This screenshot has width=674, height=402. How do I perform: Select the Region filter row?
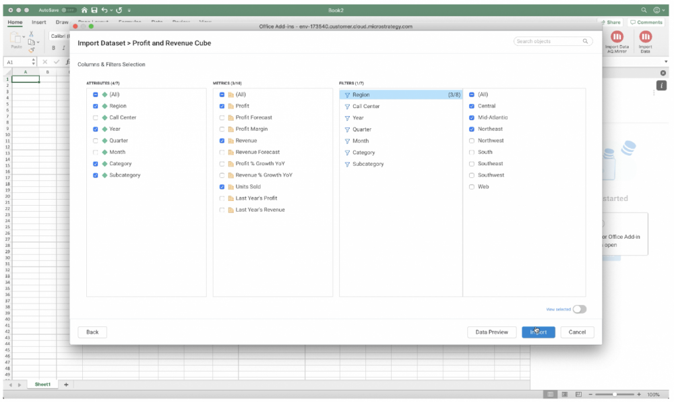pyautogui.click(x=400, y=94)
